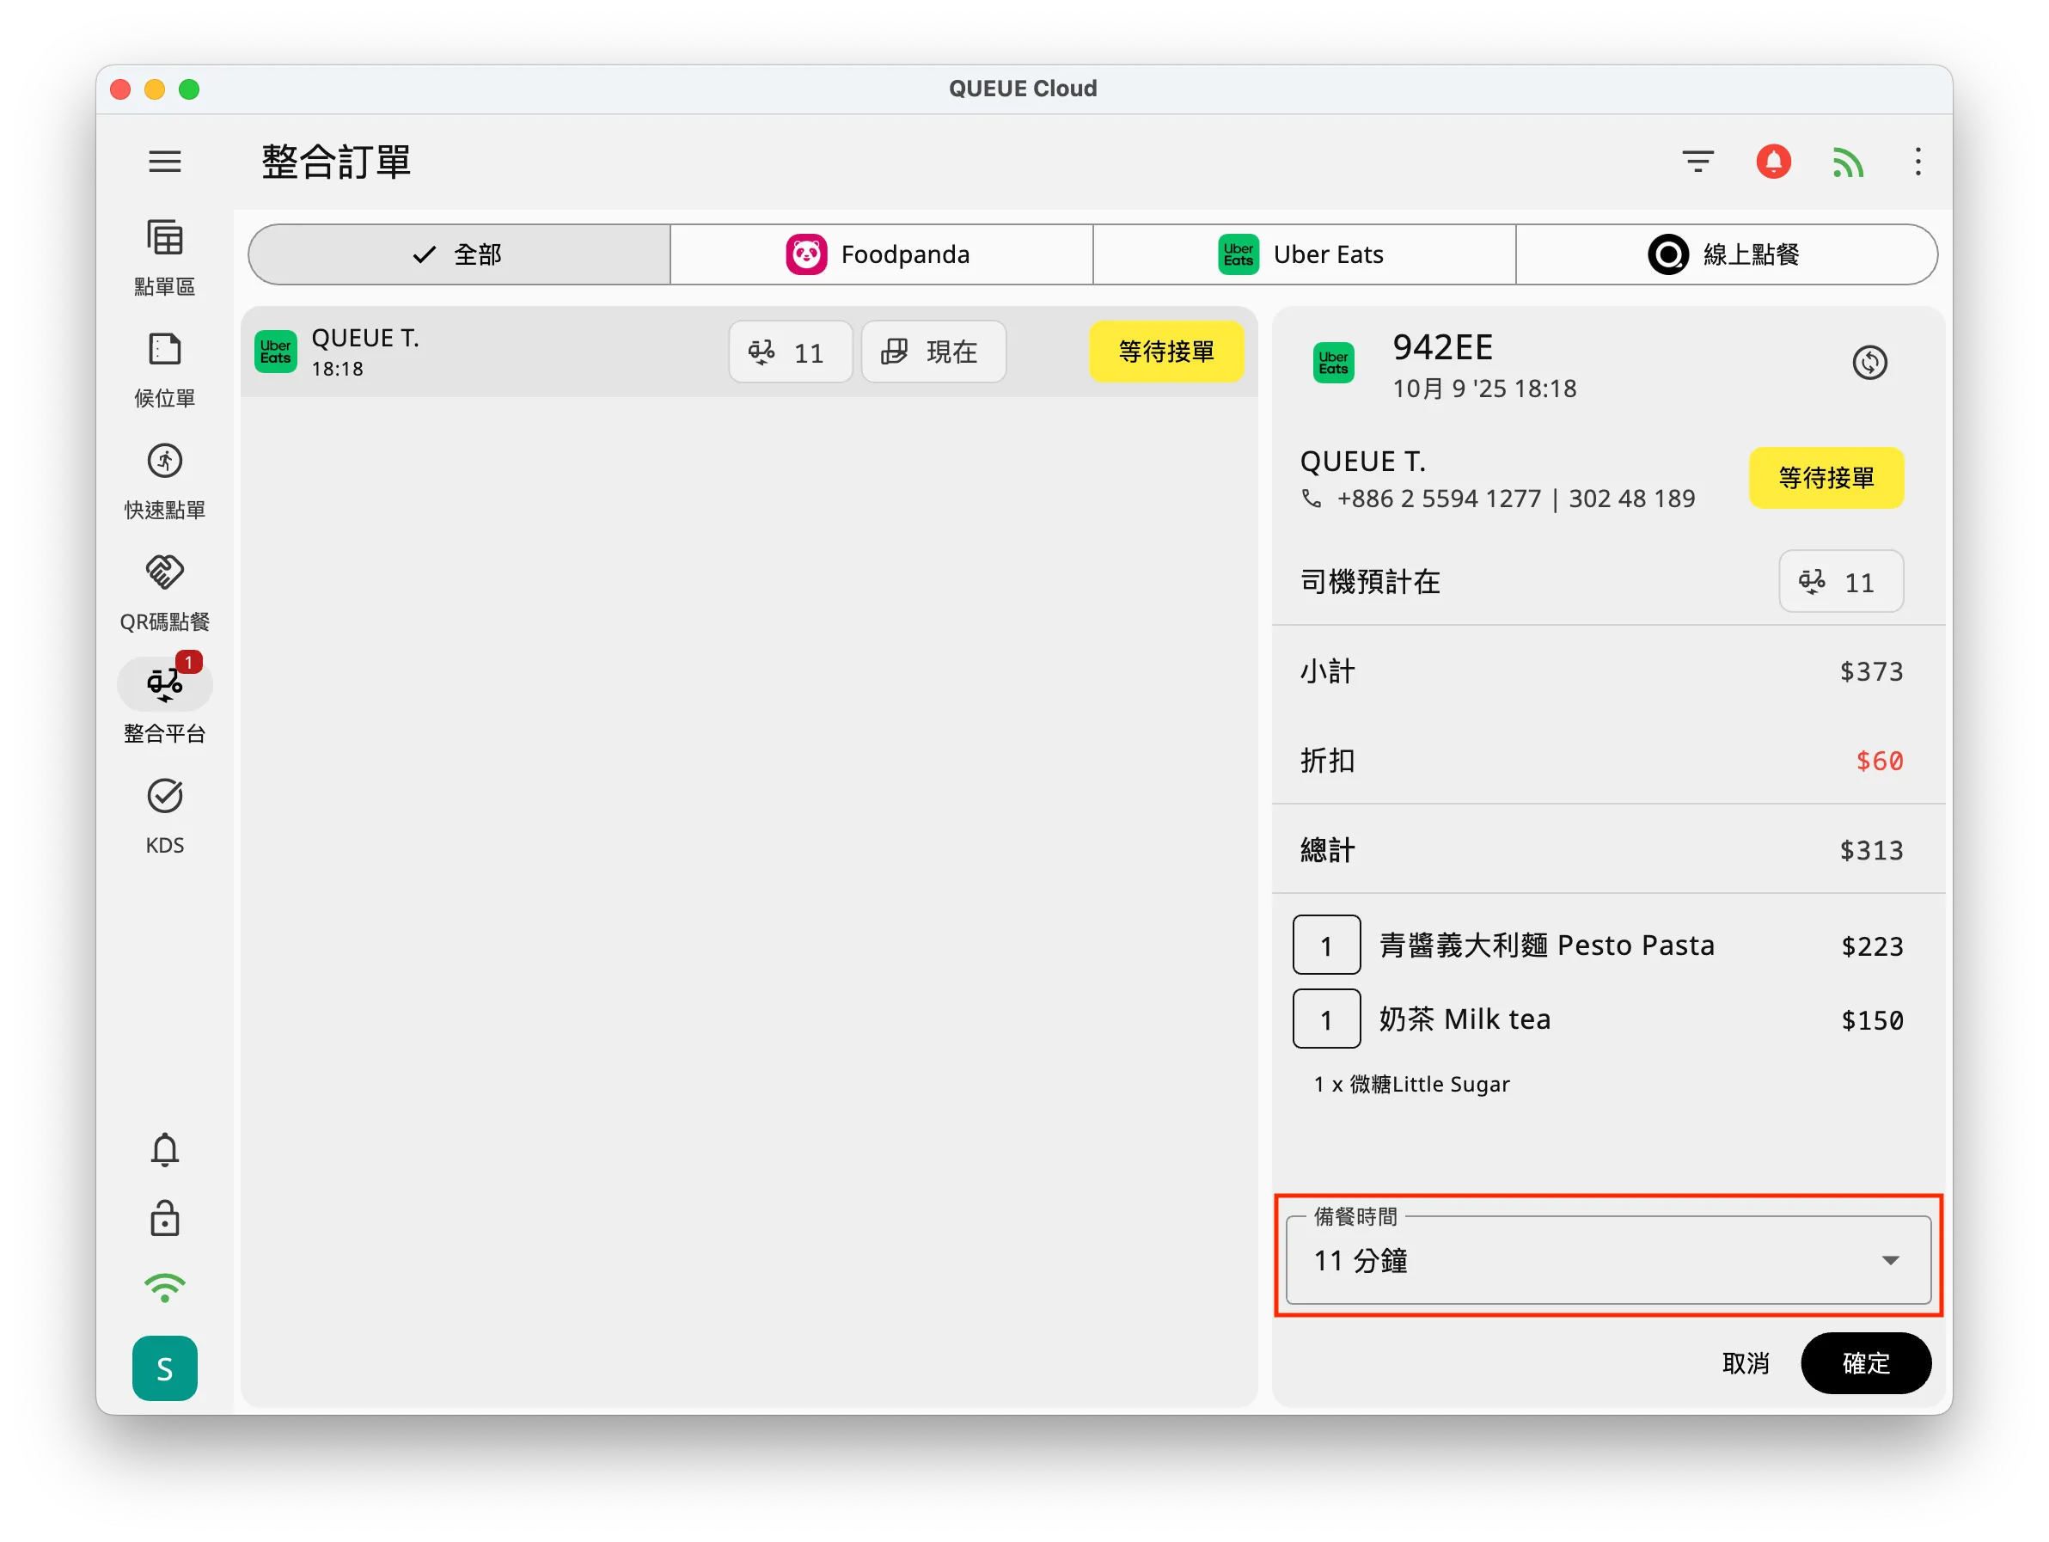Go to the 候位單 waitlist page
The height and width of the screenshot is (1542, 2049).
point(165,369)
